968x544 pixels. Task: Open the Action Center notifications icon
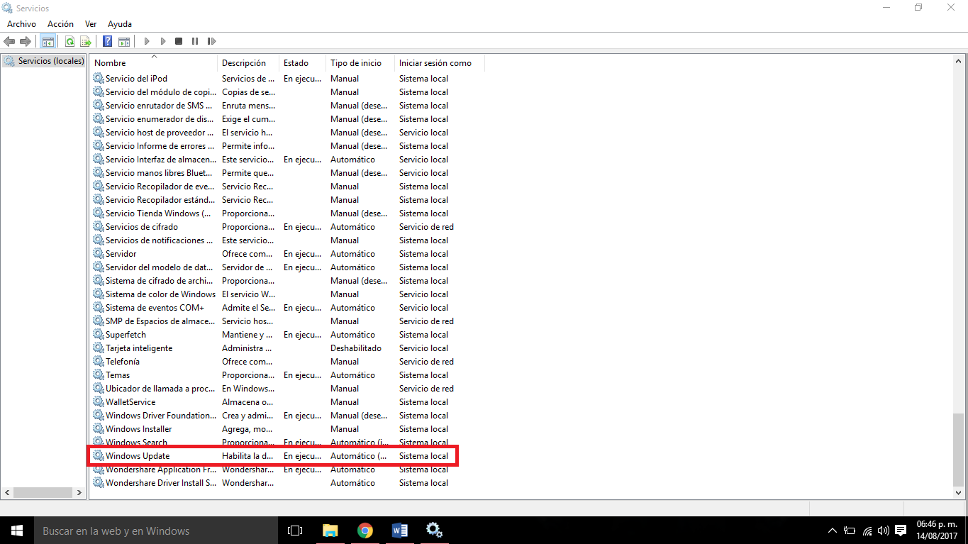[901, 531]
